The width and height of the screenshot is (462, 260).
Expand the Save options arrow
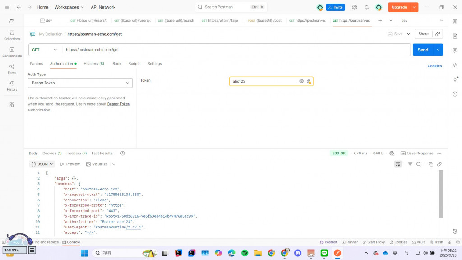(408, 34)
